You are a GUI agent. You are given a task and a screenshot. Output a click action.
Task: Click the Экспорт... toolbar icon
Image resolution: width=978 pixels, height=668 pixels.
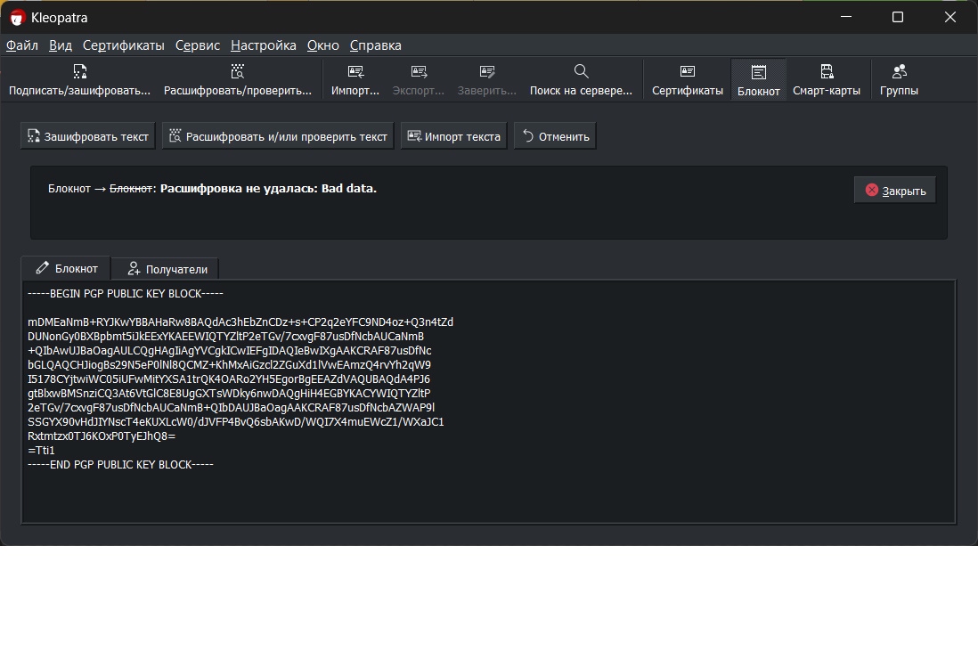[x=419, y=71]
